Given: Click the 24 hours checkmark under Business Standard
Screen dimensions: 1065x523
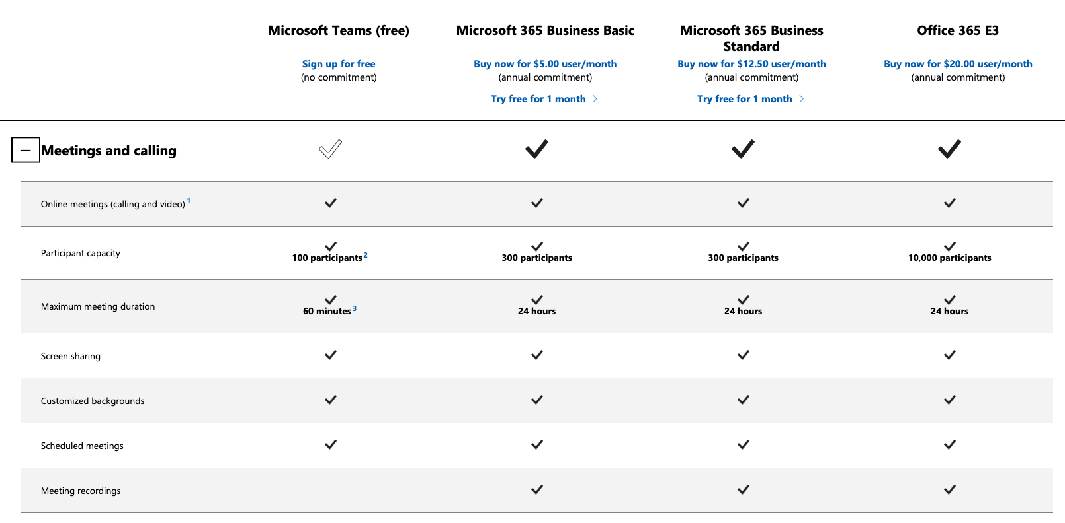Looking at the screenshot, I should click(x=742, y=299).
